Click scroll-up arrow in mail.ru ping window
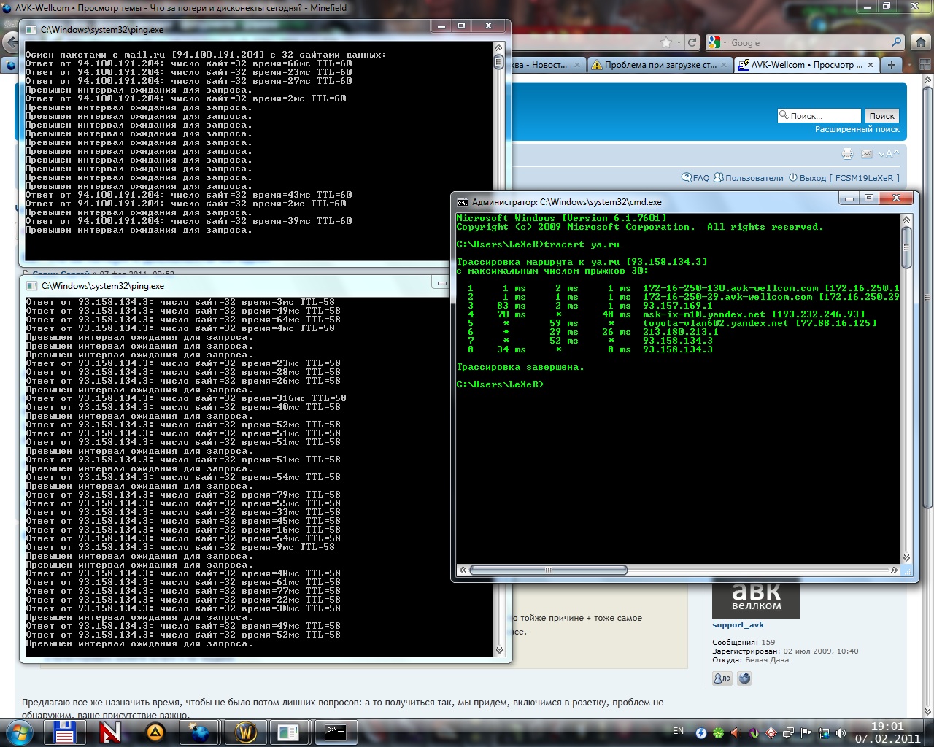 click(499, 47)
